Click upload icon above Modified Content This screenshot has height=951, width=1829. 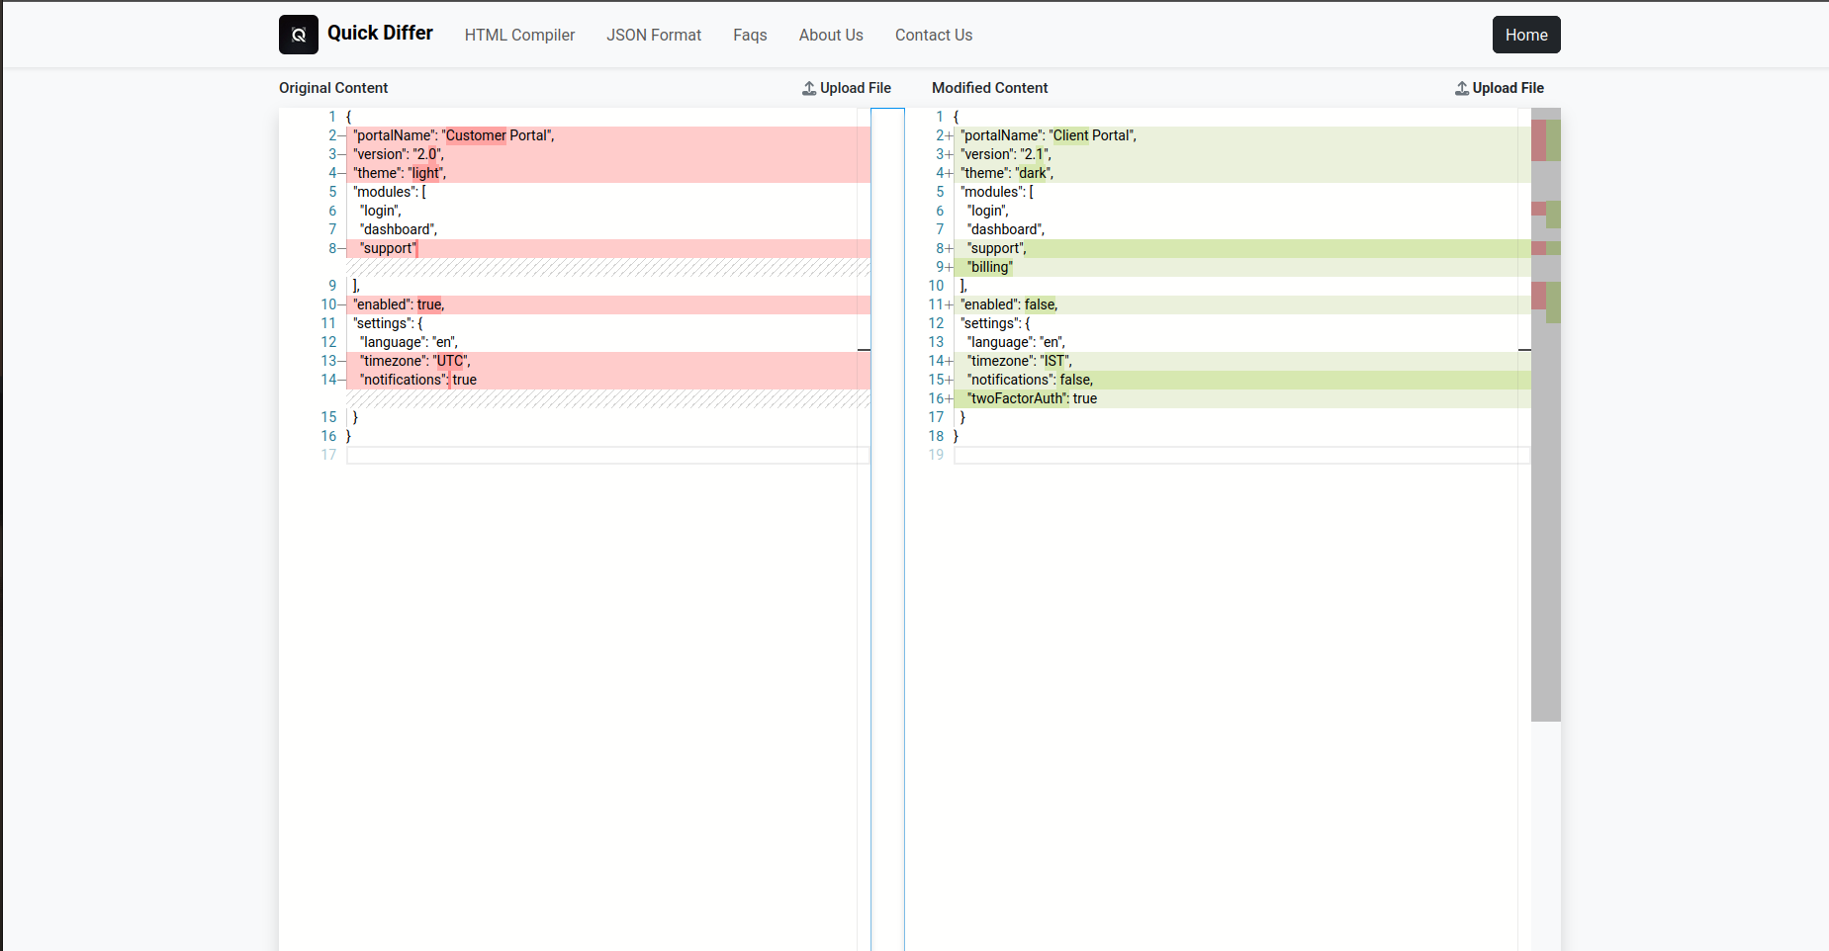1462,88
